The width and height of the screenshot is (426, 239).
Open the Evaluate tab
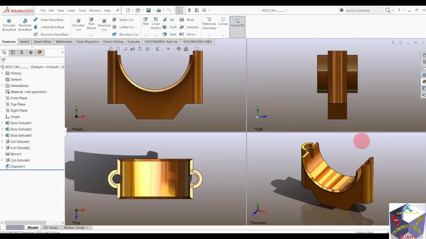[133, 42]
